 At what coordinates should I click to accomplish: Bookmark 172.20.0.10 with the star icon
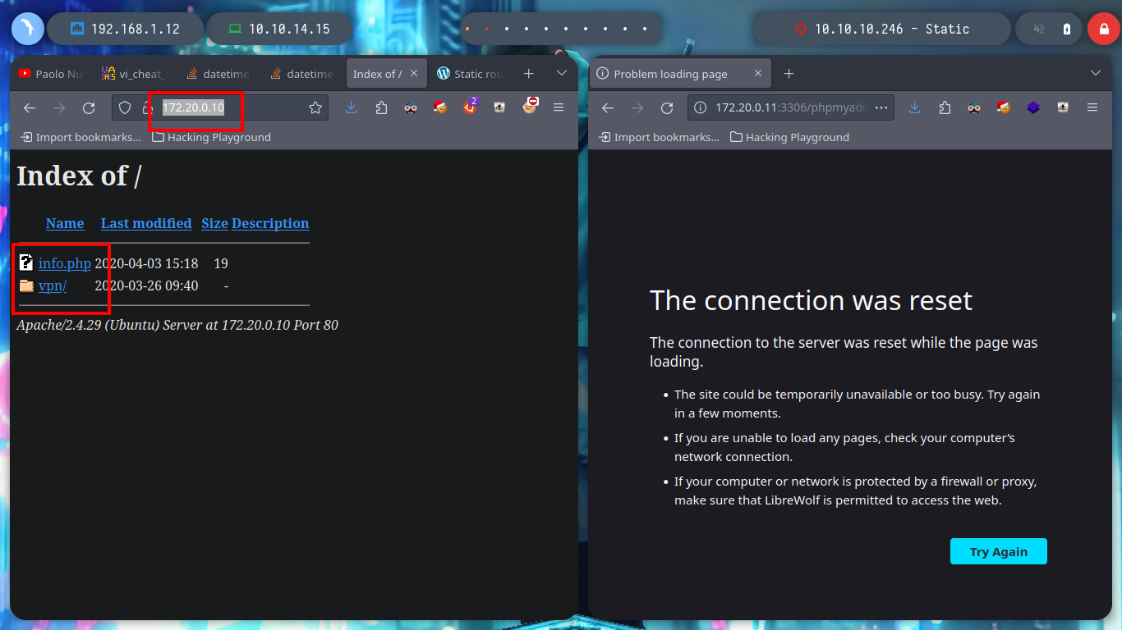(315, 107)
